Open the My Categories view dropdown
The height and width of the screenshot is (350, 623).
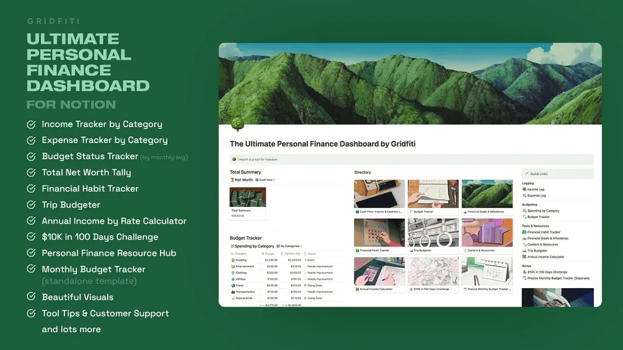(x=289, y=246)
